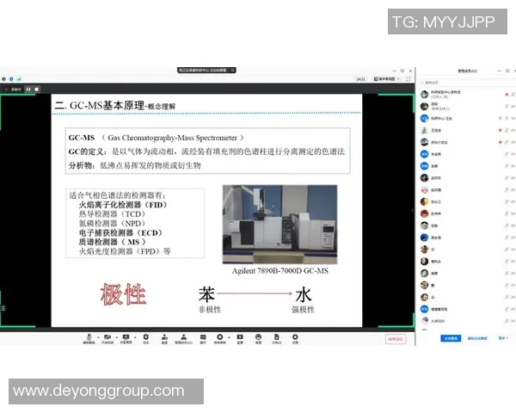Viewport: 516px width, 413px height.
Task: Expand the microphone options arrow
Action: (98, 337)
